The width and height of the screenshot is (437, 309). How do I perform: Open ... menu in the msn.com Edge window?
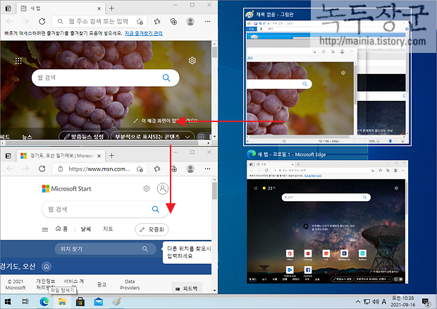207,169
